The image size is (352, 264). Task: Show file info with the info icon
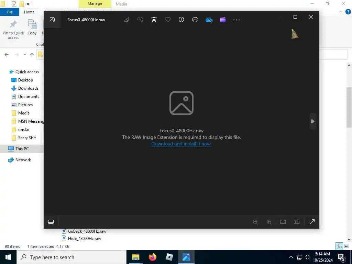pyautogui.click(x=181, y=20)
